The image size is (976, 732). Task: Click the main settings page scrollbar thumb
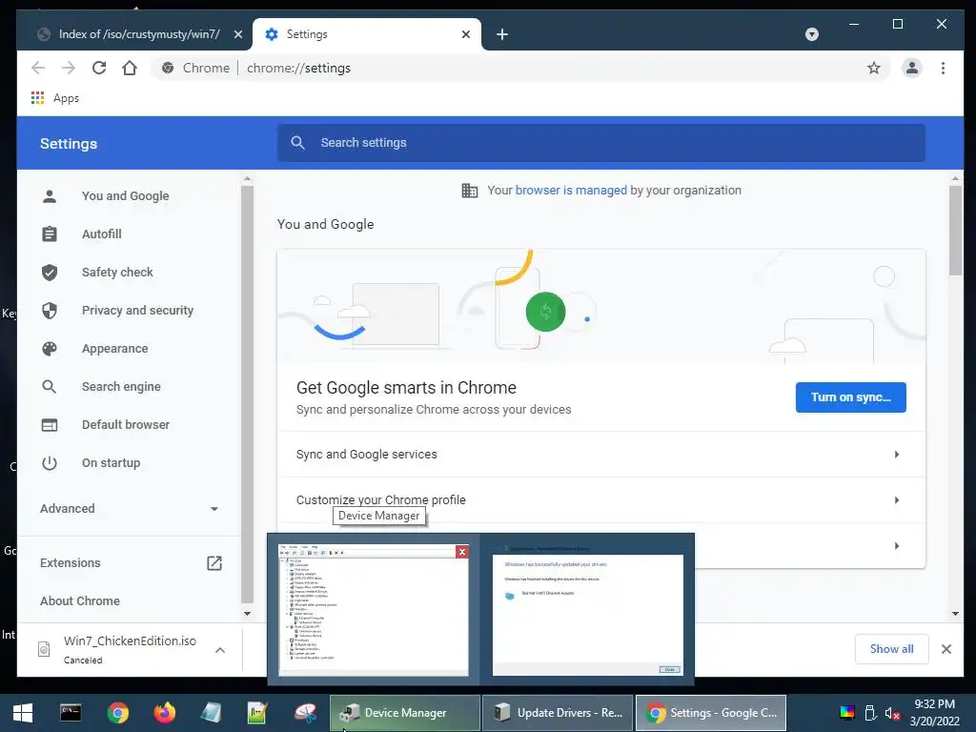point(955,231)
